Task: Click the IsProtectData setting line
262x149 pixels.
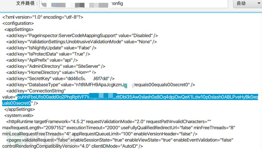Action: 48,54
